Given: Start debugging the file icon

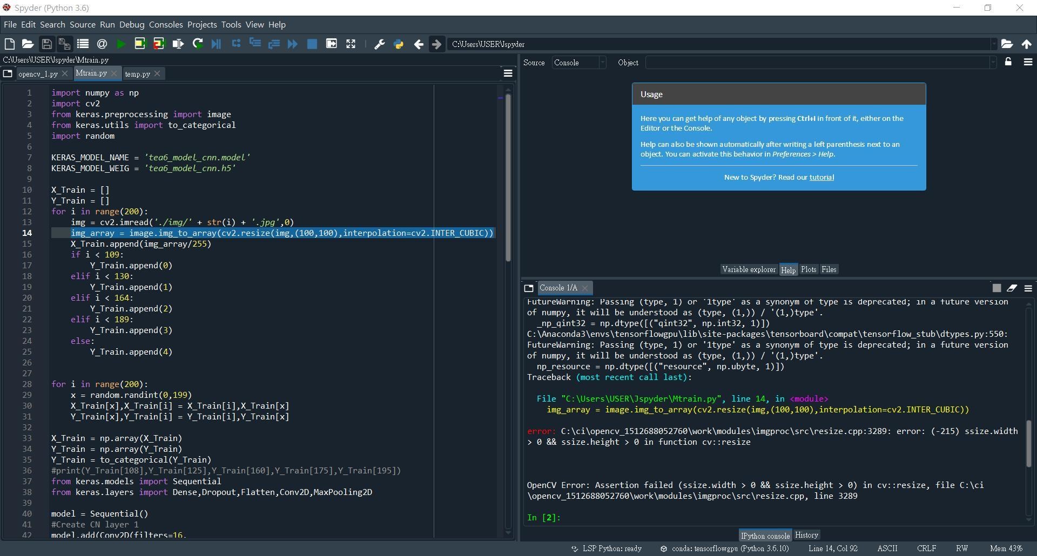Looking at the screenshot, I should pyautogui.click(x=216, y=44).
